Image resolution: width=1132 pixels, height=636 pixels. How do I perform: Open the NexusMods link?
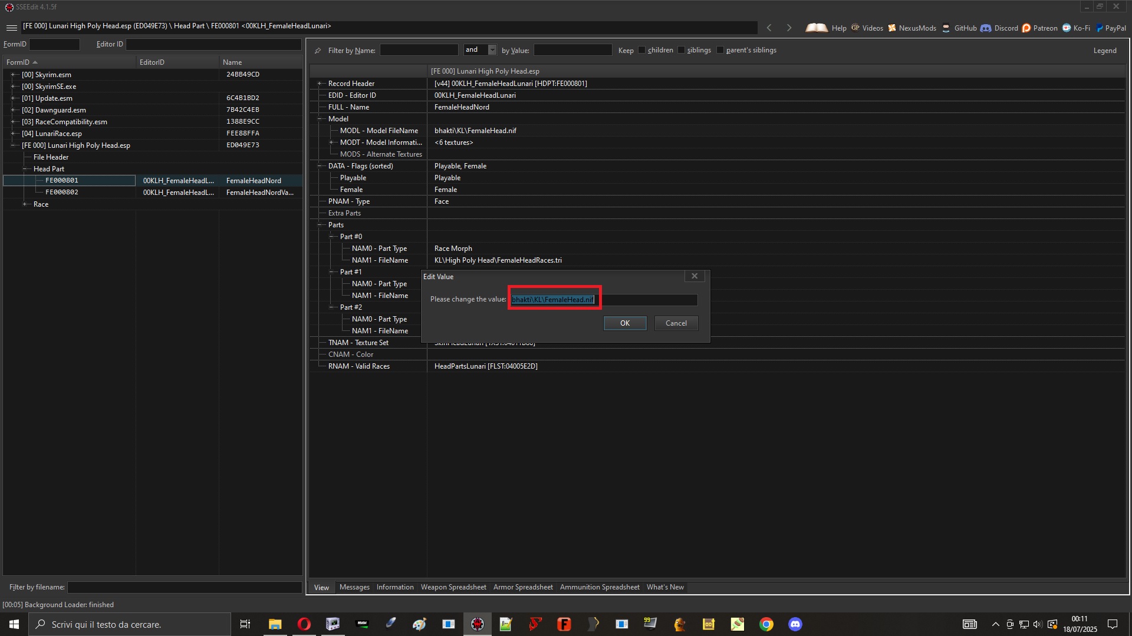coord(912,28)
